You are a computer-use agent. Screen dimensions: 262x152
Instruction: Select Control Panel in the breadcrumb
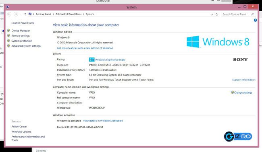coord(44,14)
